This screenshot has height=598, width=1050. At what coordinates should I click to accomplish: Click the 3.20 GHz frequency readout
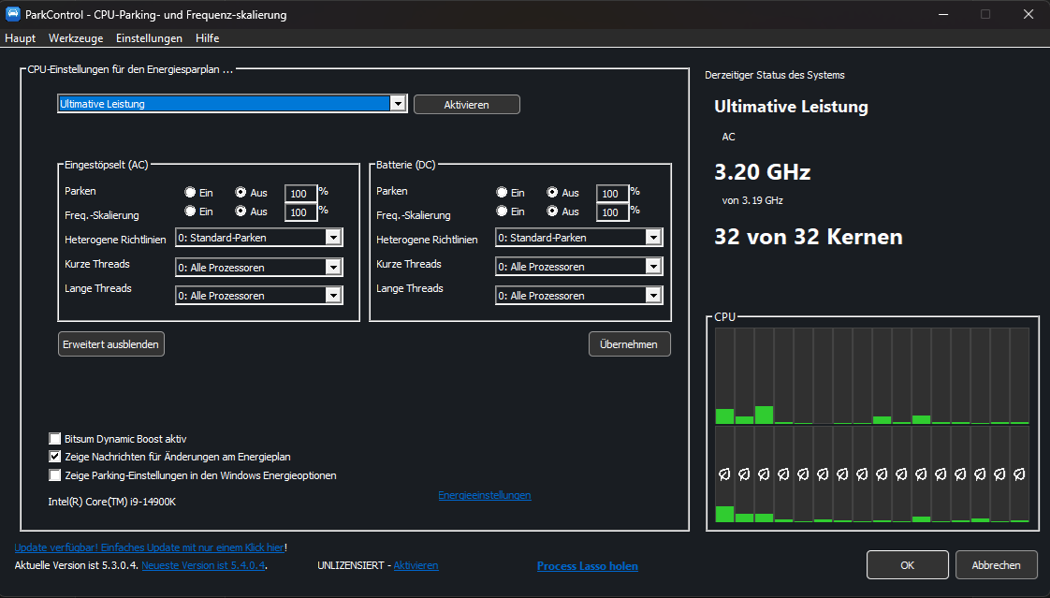(763, 172)
